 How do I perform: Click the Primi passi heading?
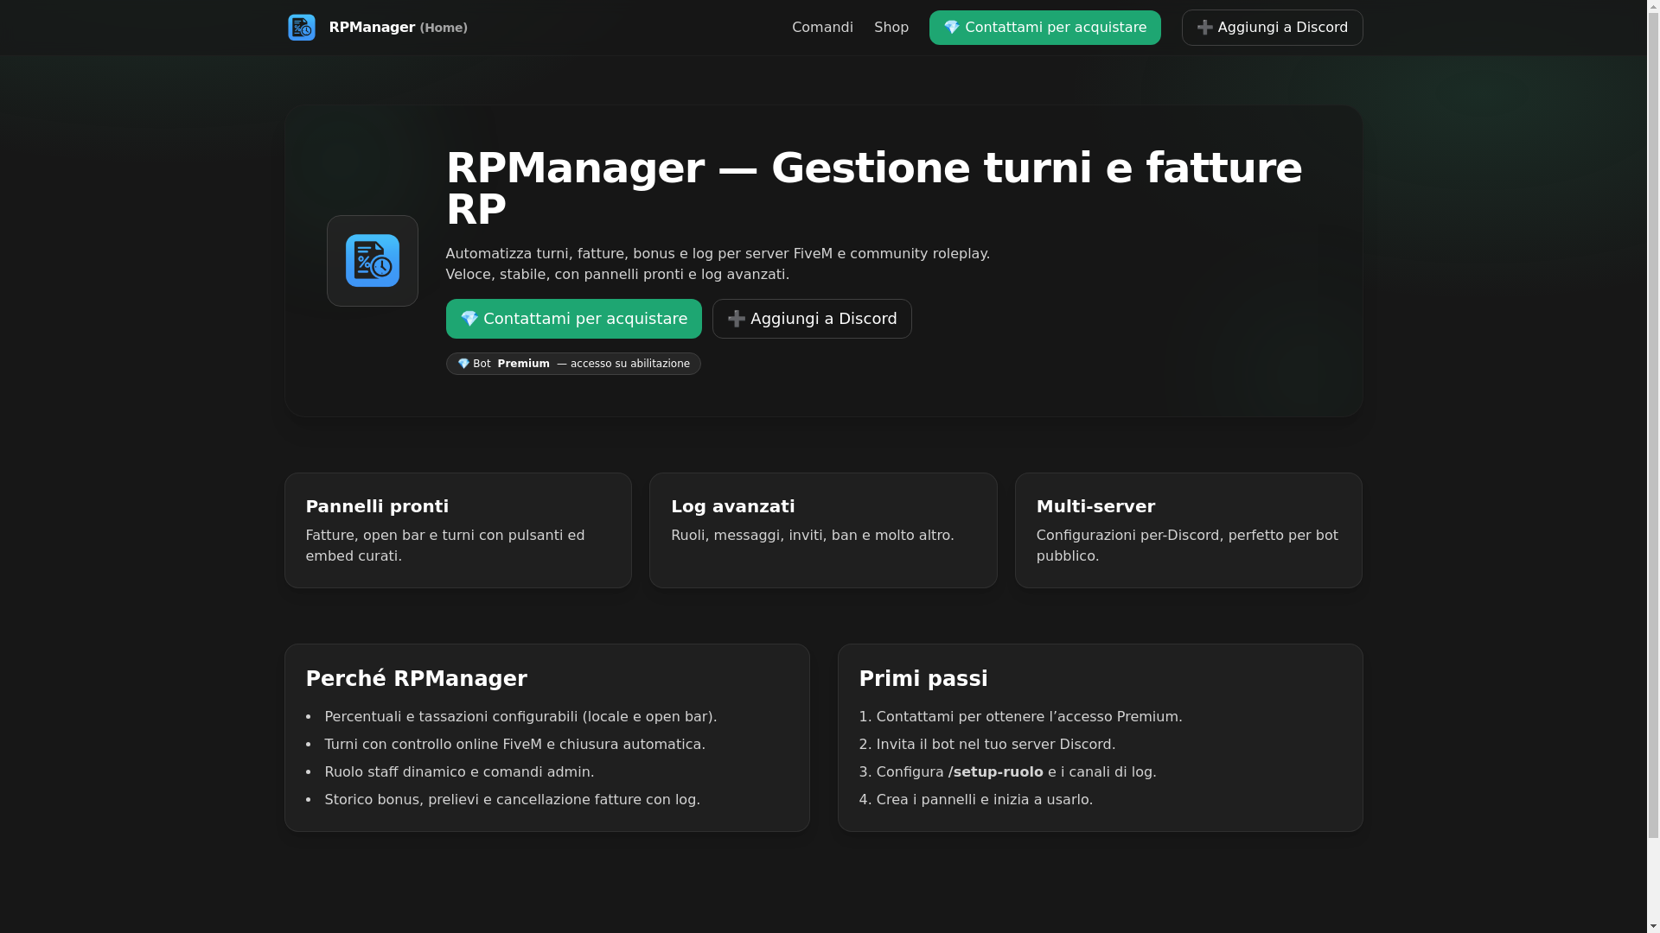click(923, 679)
